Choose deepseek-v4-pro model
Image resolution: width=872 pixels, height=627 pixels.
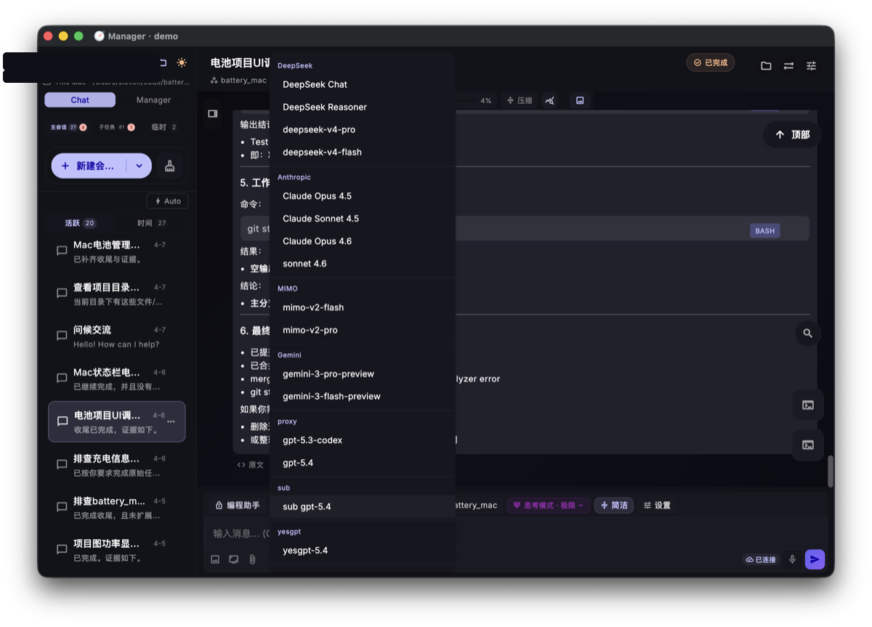363,129
